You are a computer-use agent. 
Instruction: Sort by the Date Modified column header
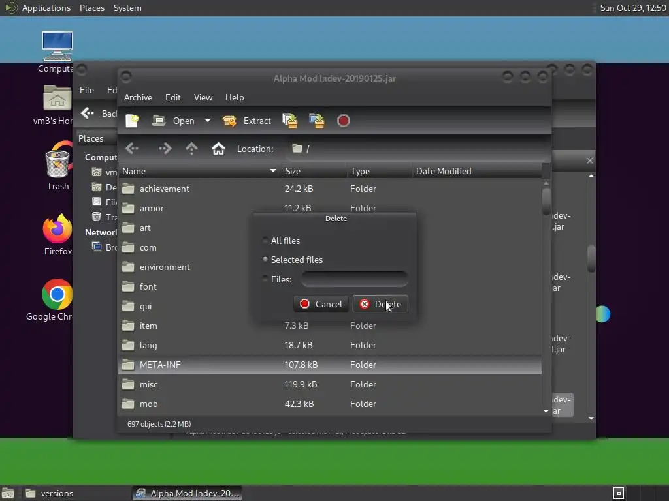coord(476,172)
